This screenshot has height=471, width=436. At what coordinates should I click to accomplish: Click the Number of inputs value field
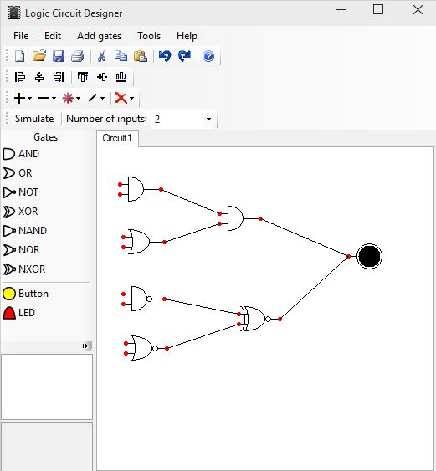[x=177, y=119]
